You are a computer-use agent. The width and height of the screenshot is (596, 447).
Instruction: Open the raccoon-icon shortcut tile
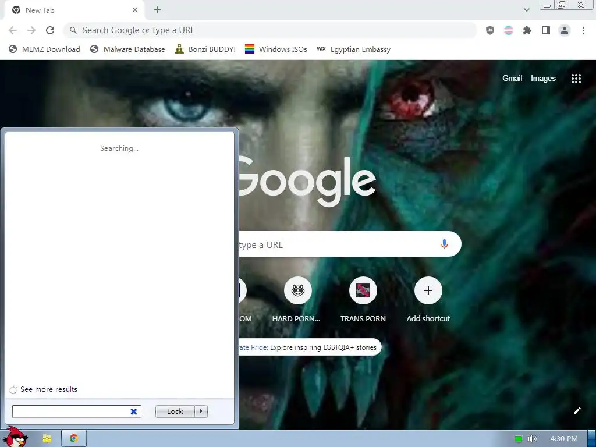[297, 291]
